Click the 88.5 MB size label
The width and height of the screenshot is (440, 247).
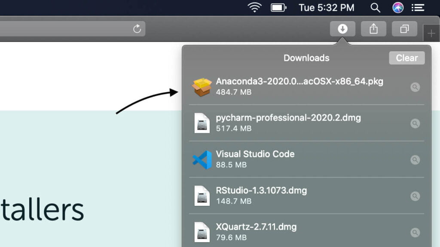[231, 165]
